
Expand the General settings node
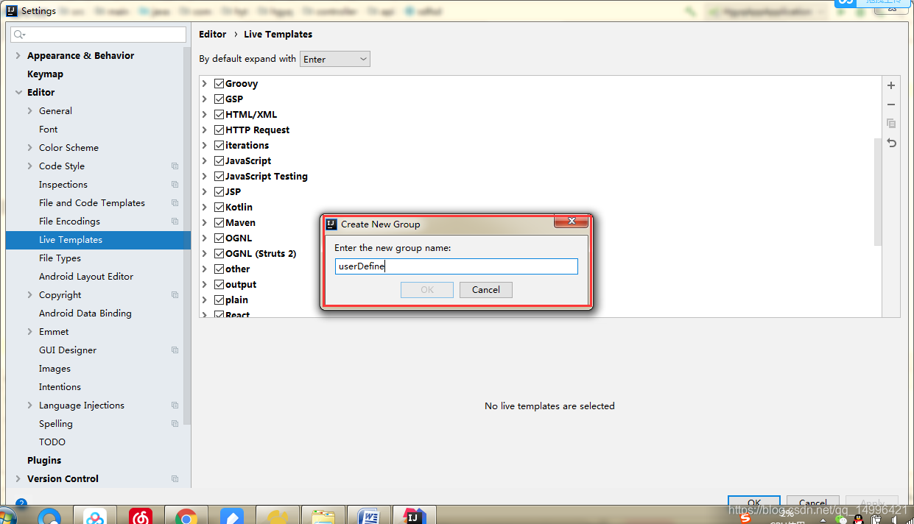(x=30, y=111)
